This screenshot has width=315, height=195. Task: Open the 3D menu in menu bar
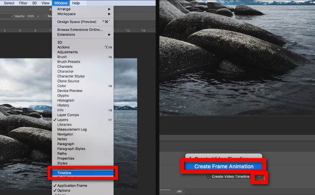pyautogui.click(x=35, y=3)
